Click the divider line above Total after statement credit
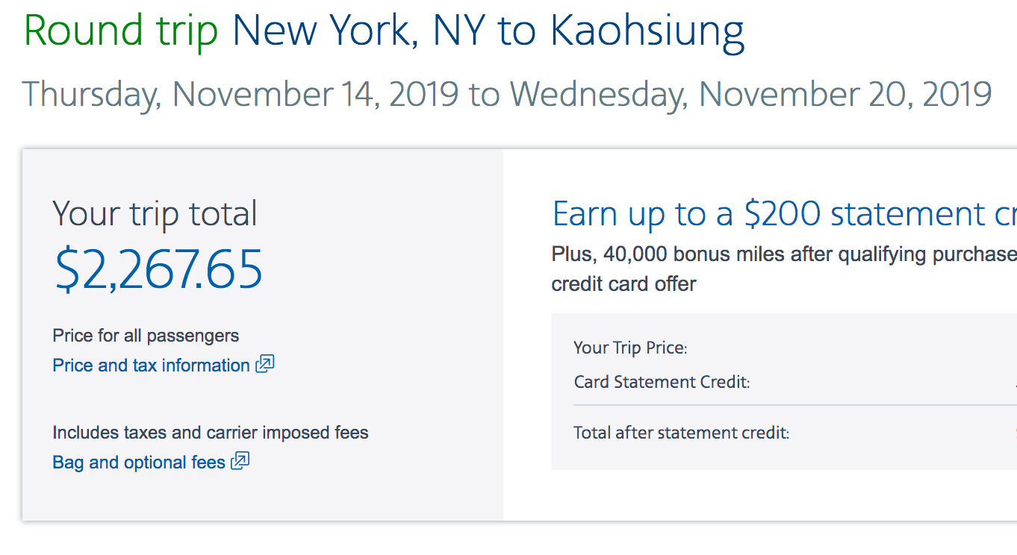 pyautogui.click(x=791, y=405)
